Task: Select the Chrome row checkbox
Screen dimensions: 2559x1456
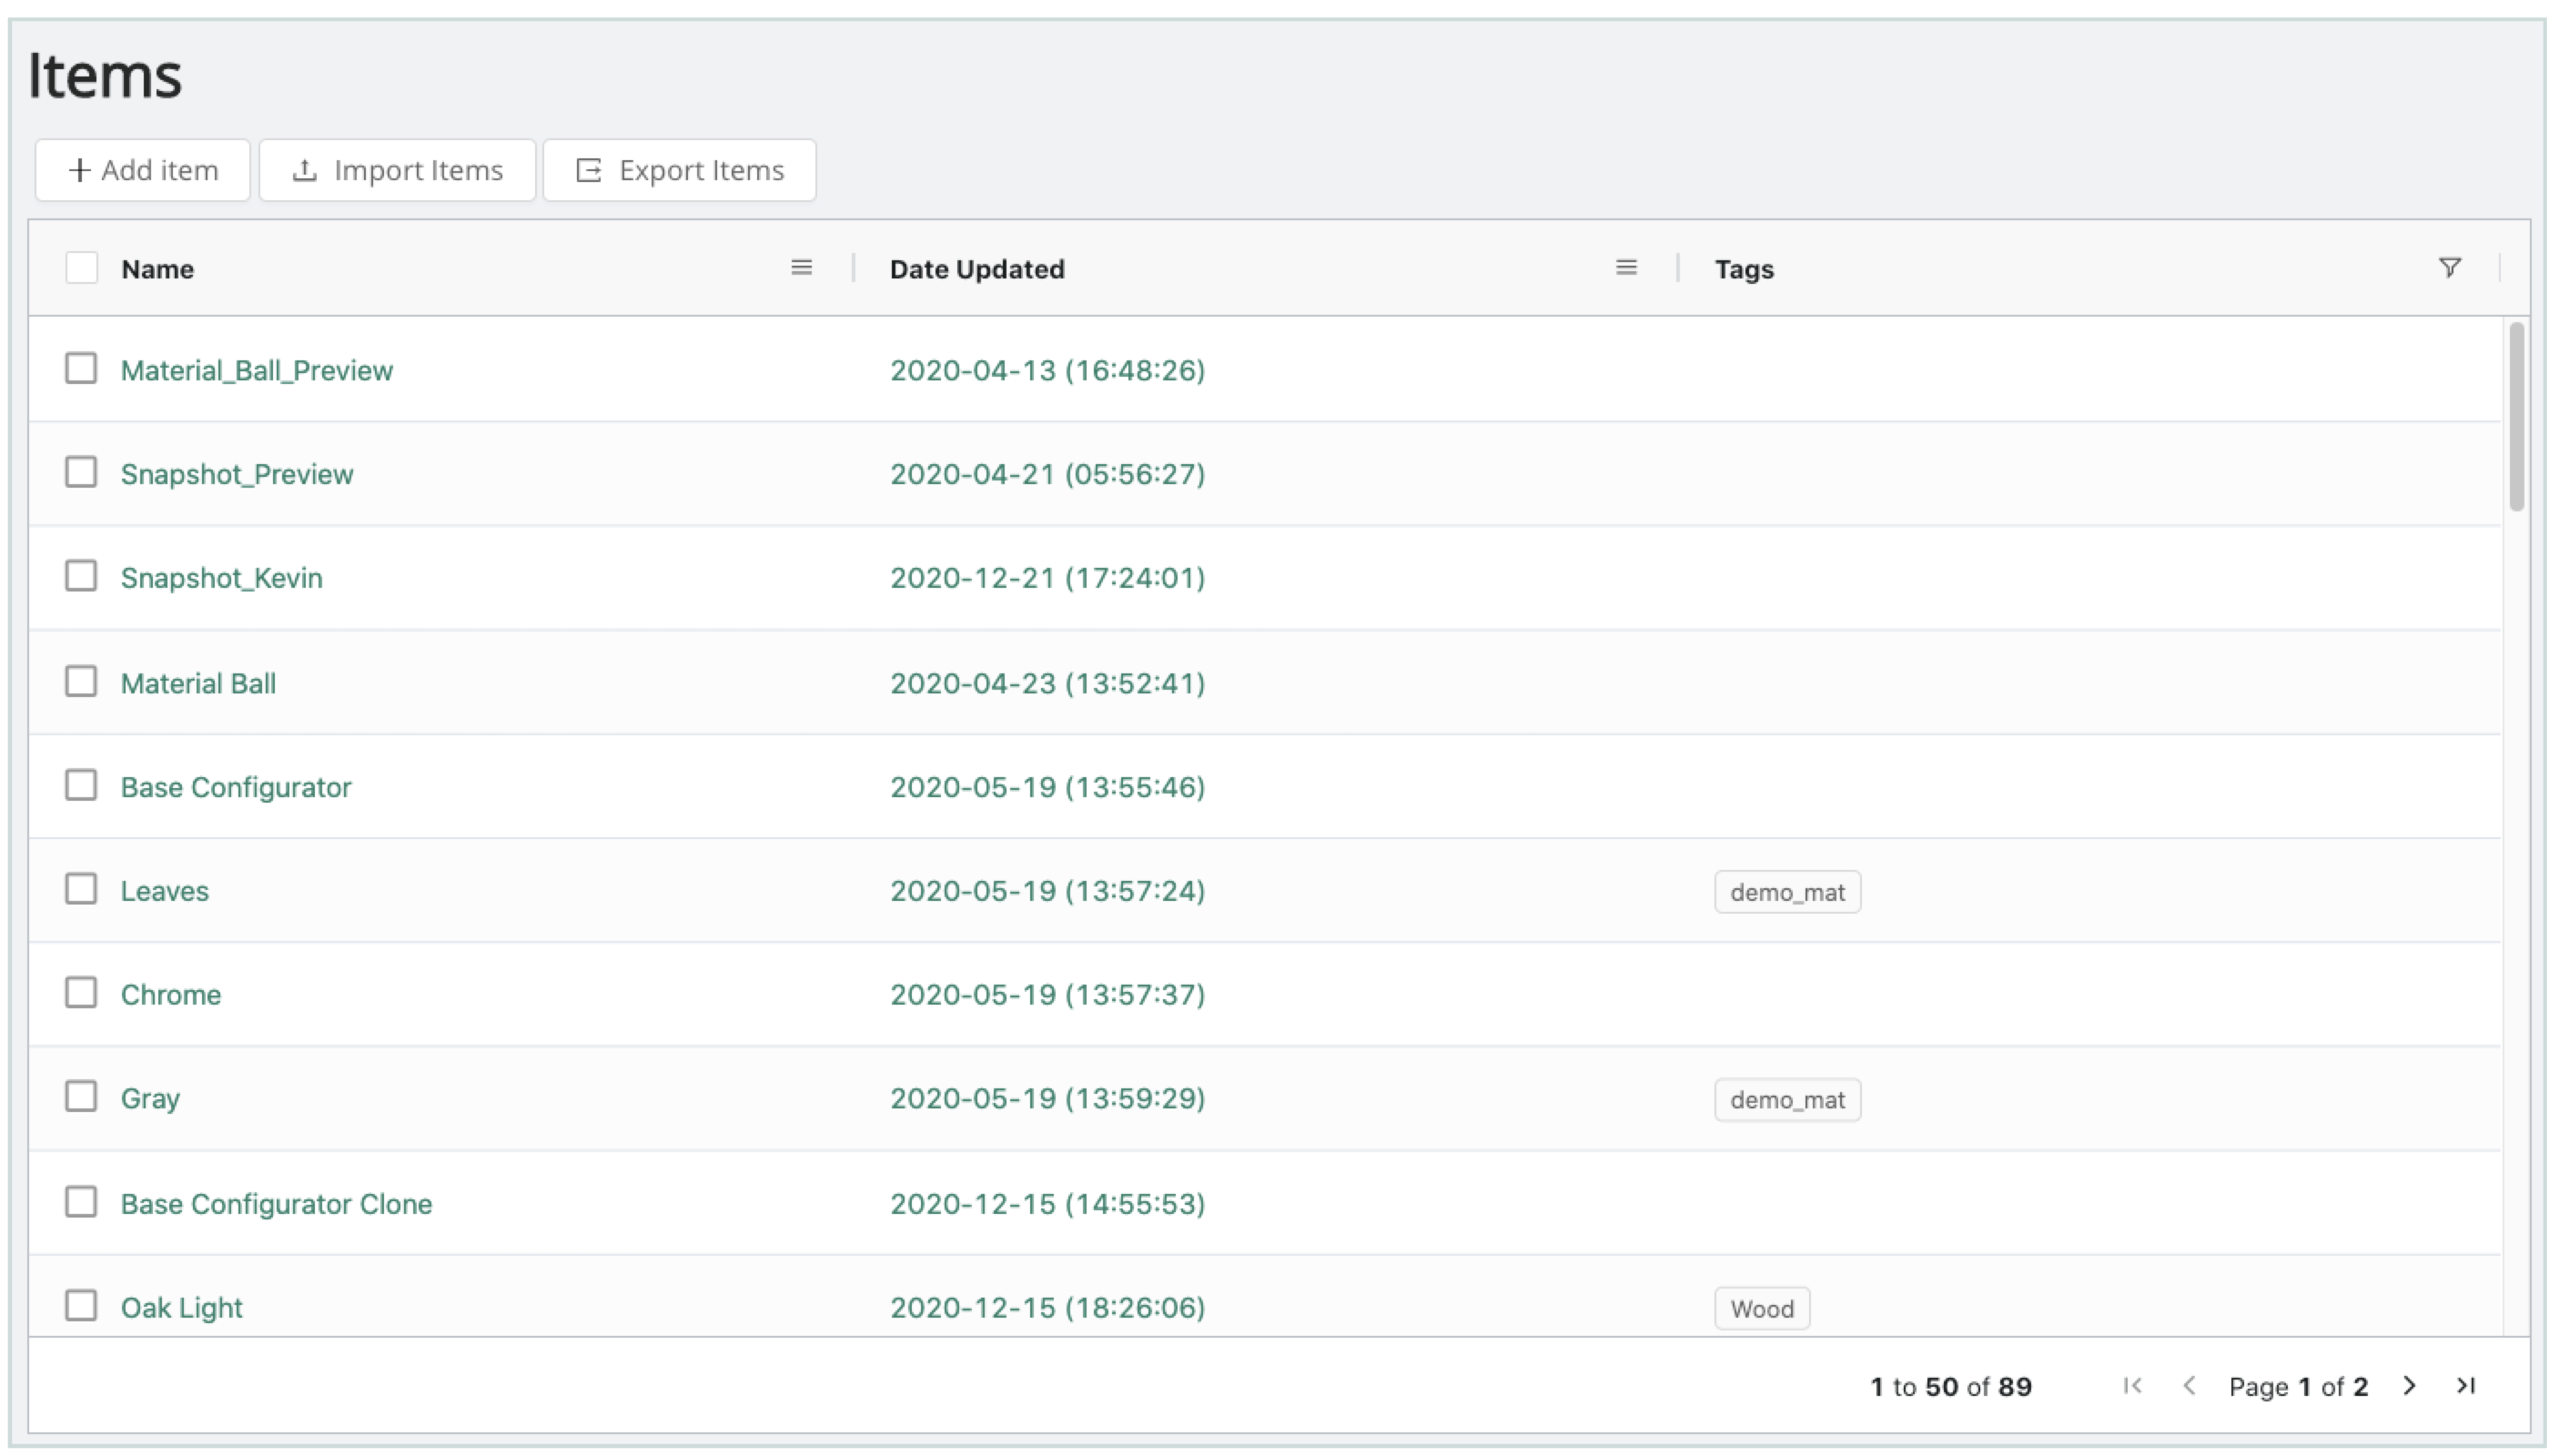Action: click(81, 993)
